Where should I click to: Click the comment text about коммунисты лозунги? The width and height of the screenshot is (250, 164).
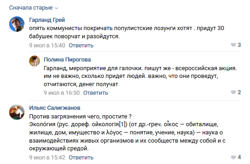pos(127,32)
